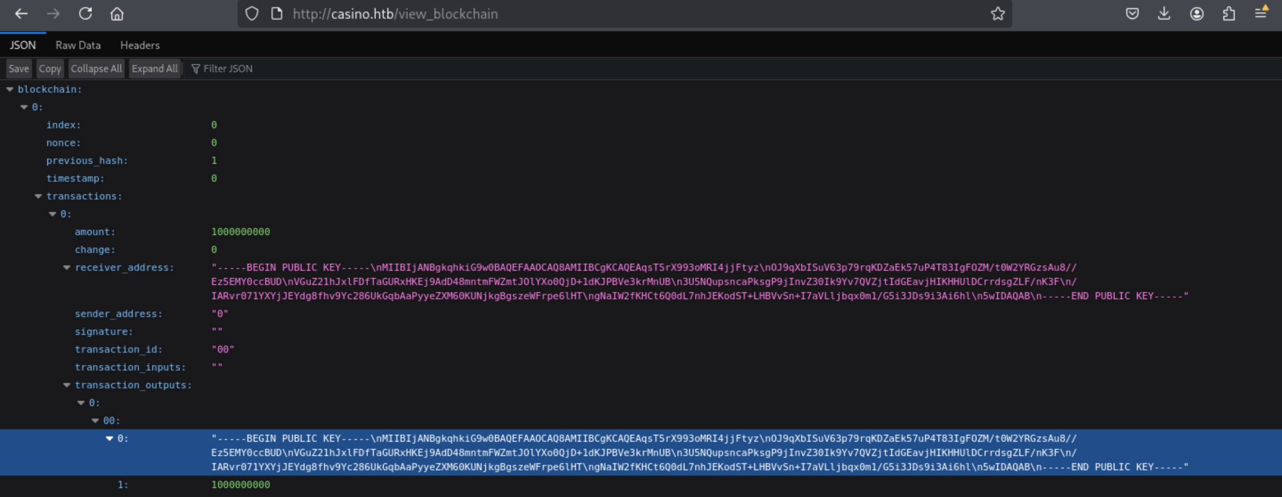Open the extensions puzzle icon

click(x=1229, y=13)
